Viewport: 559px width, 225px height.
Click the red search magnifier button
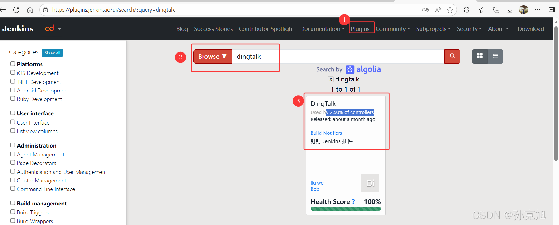point(452,56)
